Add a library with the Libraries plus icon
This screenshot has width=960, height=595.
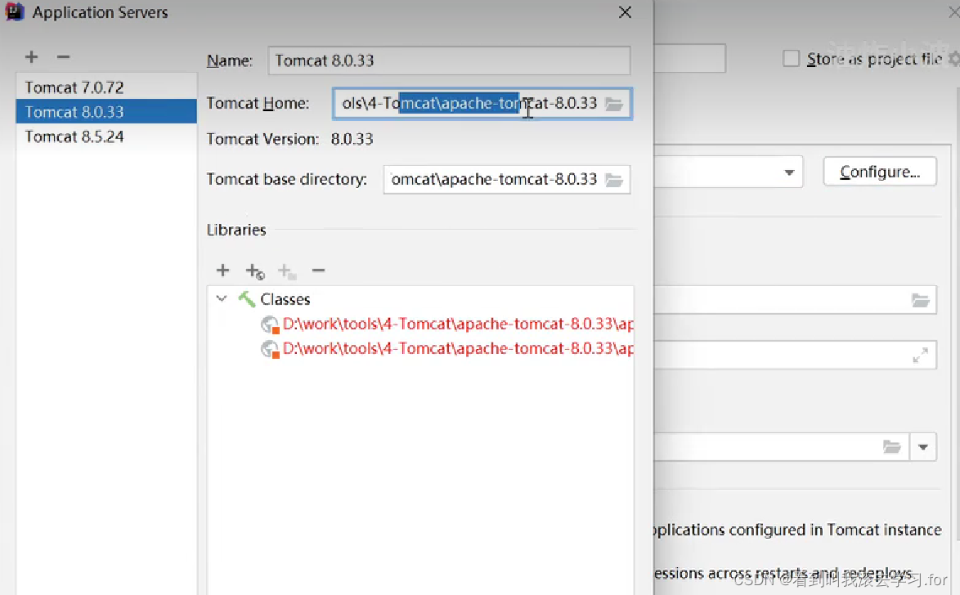pyautogui.click(x=222, y=271)
